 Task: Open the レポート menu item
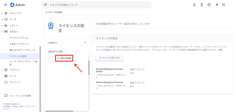[x=14, y=25]
